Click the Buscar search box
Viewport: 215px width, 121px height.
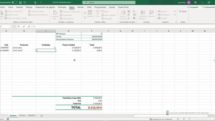pyautogui.click(x=109, y=2)
